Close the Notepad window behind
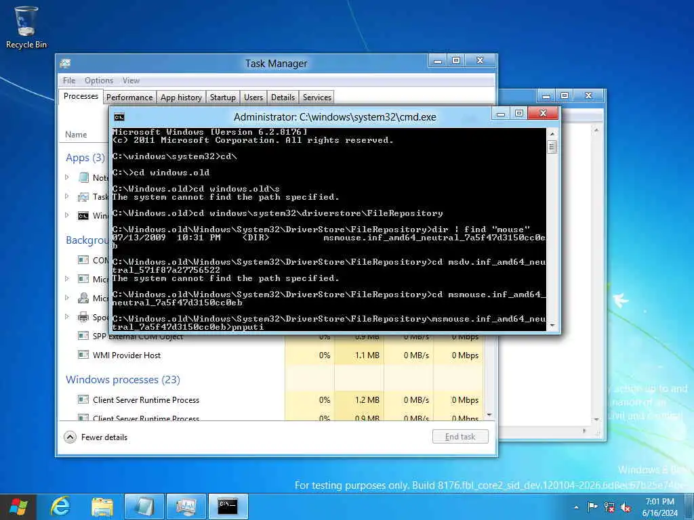The image size is (694, 520). pyautogui.click(x=589, y=95)
